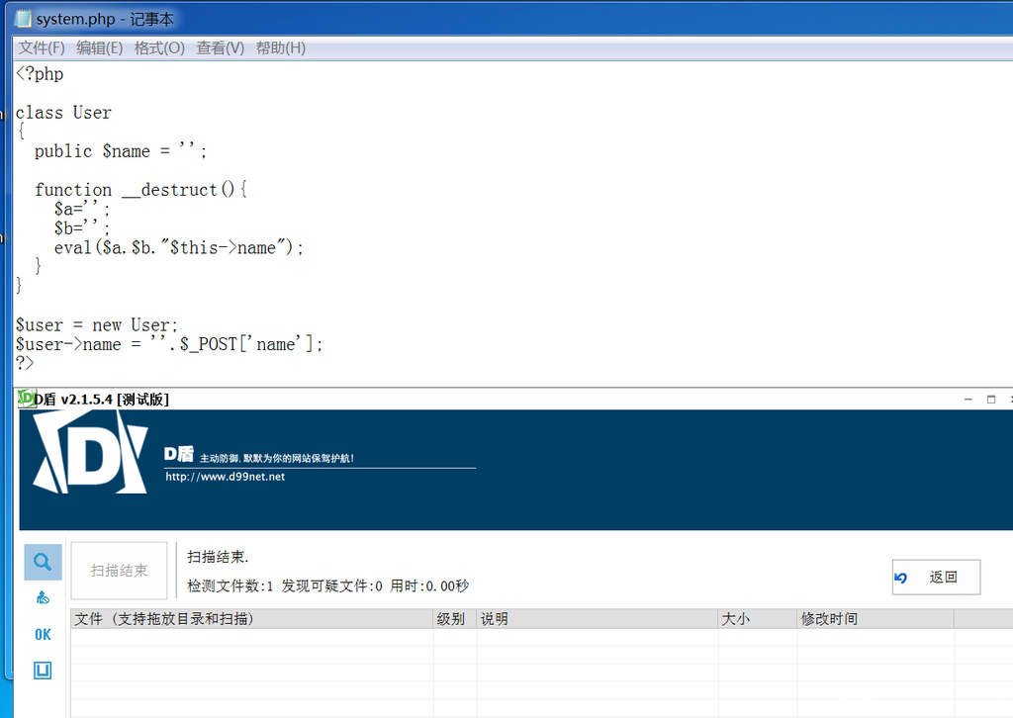Click the 主动防御 slogan text in banner

point(277,459)
